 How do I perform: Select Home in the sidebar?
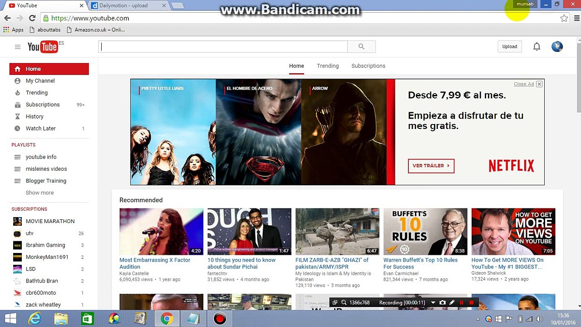point(49,69)
